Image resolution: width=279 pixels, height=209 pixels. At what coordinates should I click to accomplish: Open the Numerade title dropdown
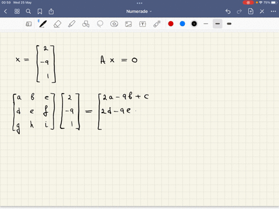pos(139,12)
